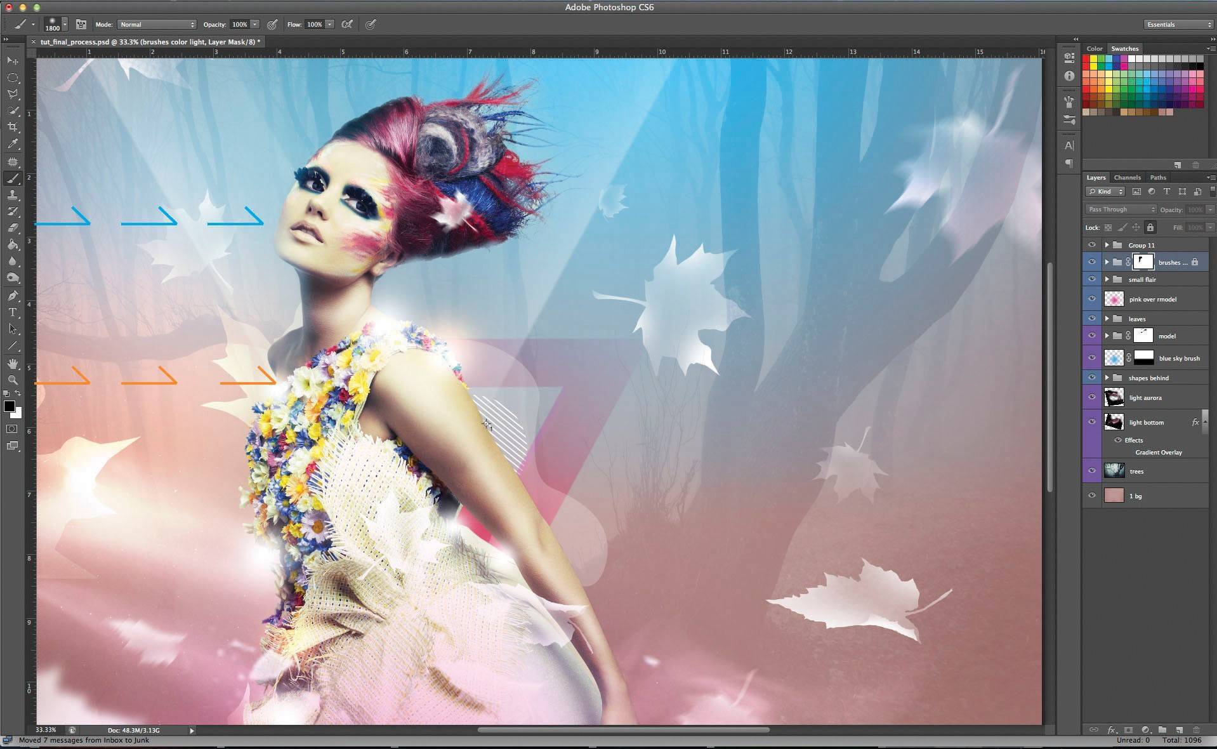Click the Lock all layer icon
Image resolution: width=1217 pixels, height=749 pixels.
click(1150, 227)
